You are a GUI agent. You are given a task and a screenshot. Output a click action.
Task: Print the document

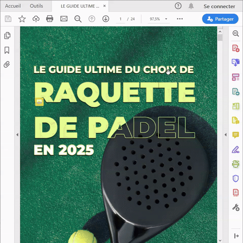[x=50, y=19]
